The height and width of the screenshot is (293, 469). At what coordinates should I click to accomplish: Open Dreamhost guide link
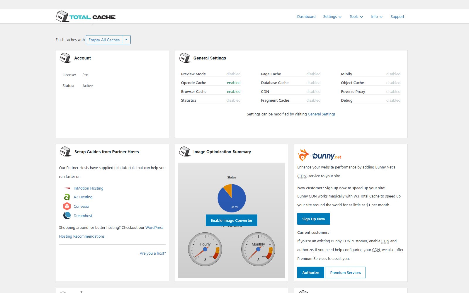pos(83,216)
